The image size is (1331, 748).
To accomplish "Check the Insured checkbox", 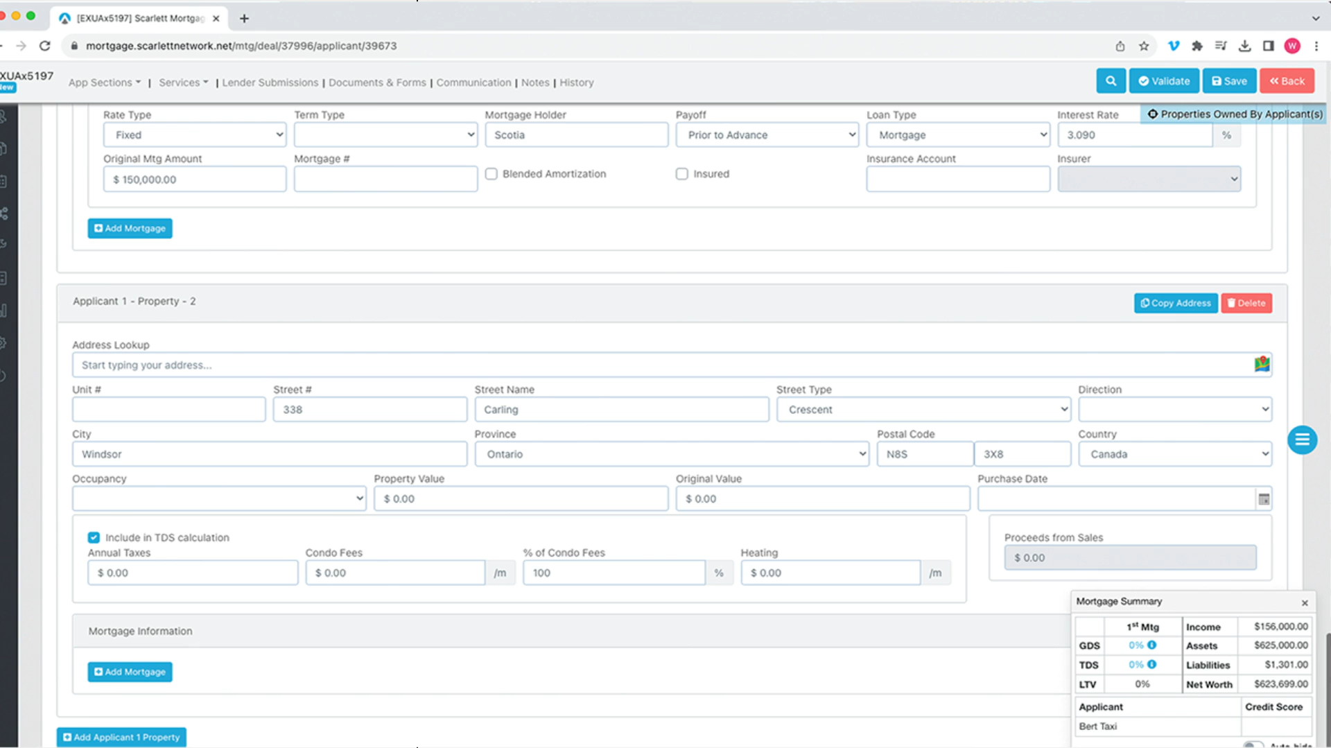I will coord(682,174).
